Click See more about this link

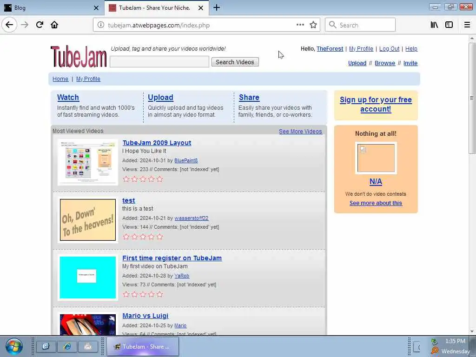coord(376,203)
